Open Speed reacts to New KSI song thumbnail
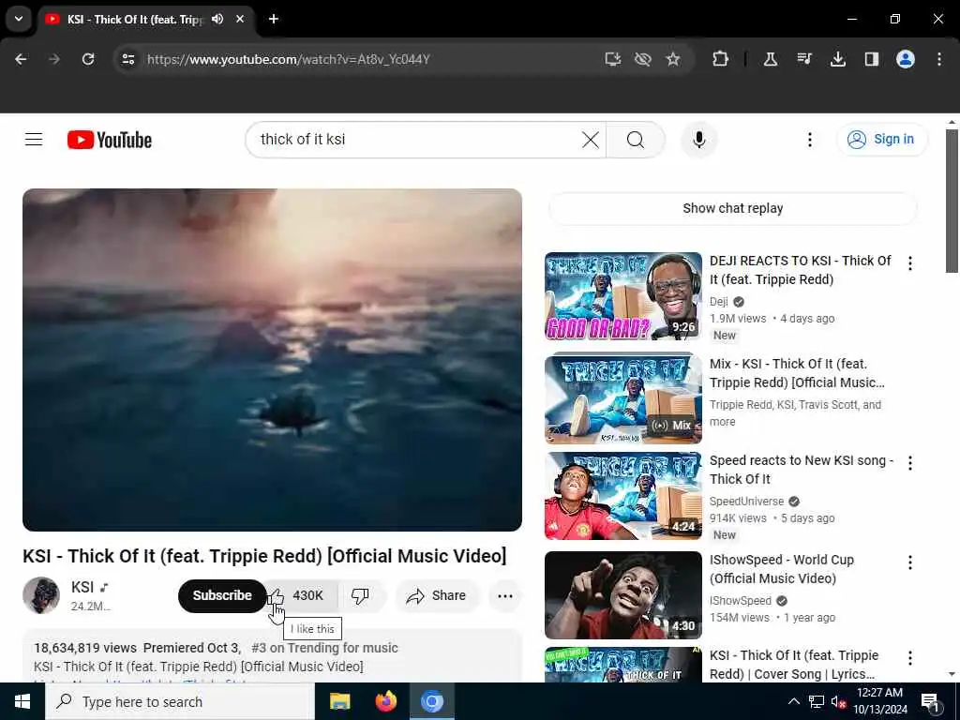Image resolution: width=960 pixels, height=720 pixels. (623, 496)
